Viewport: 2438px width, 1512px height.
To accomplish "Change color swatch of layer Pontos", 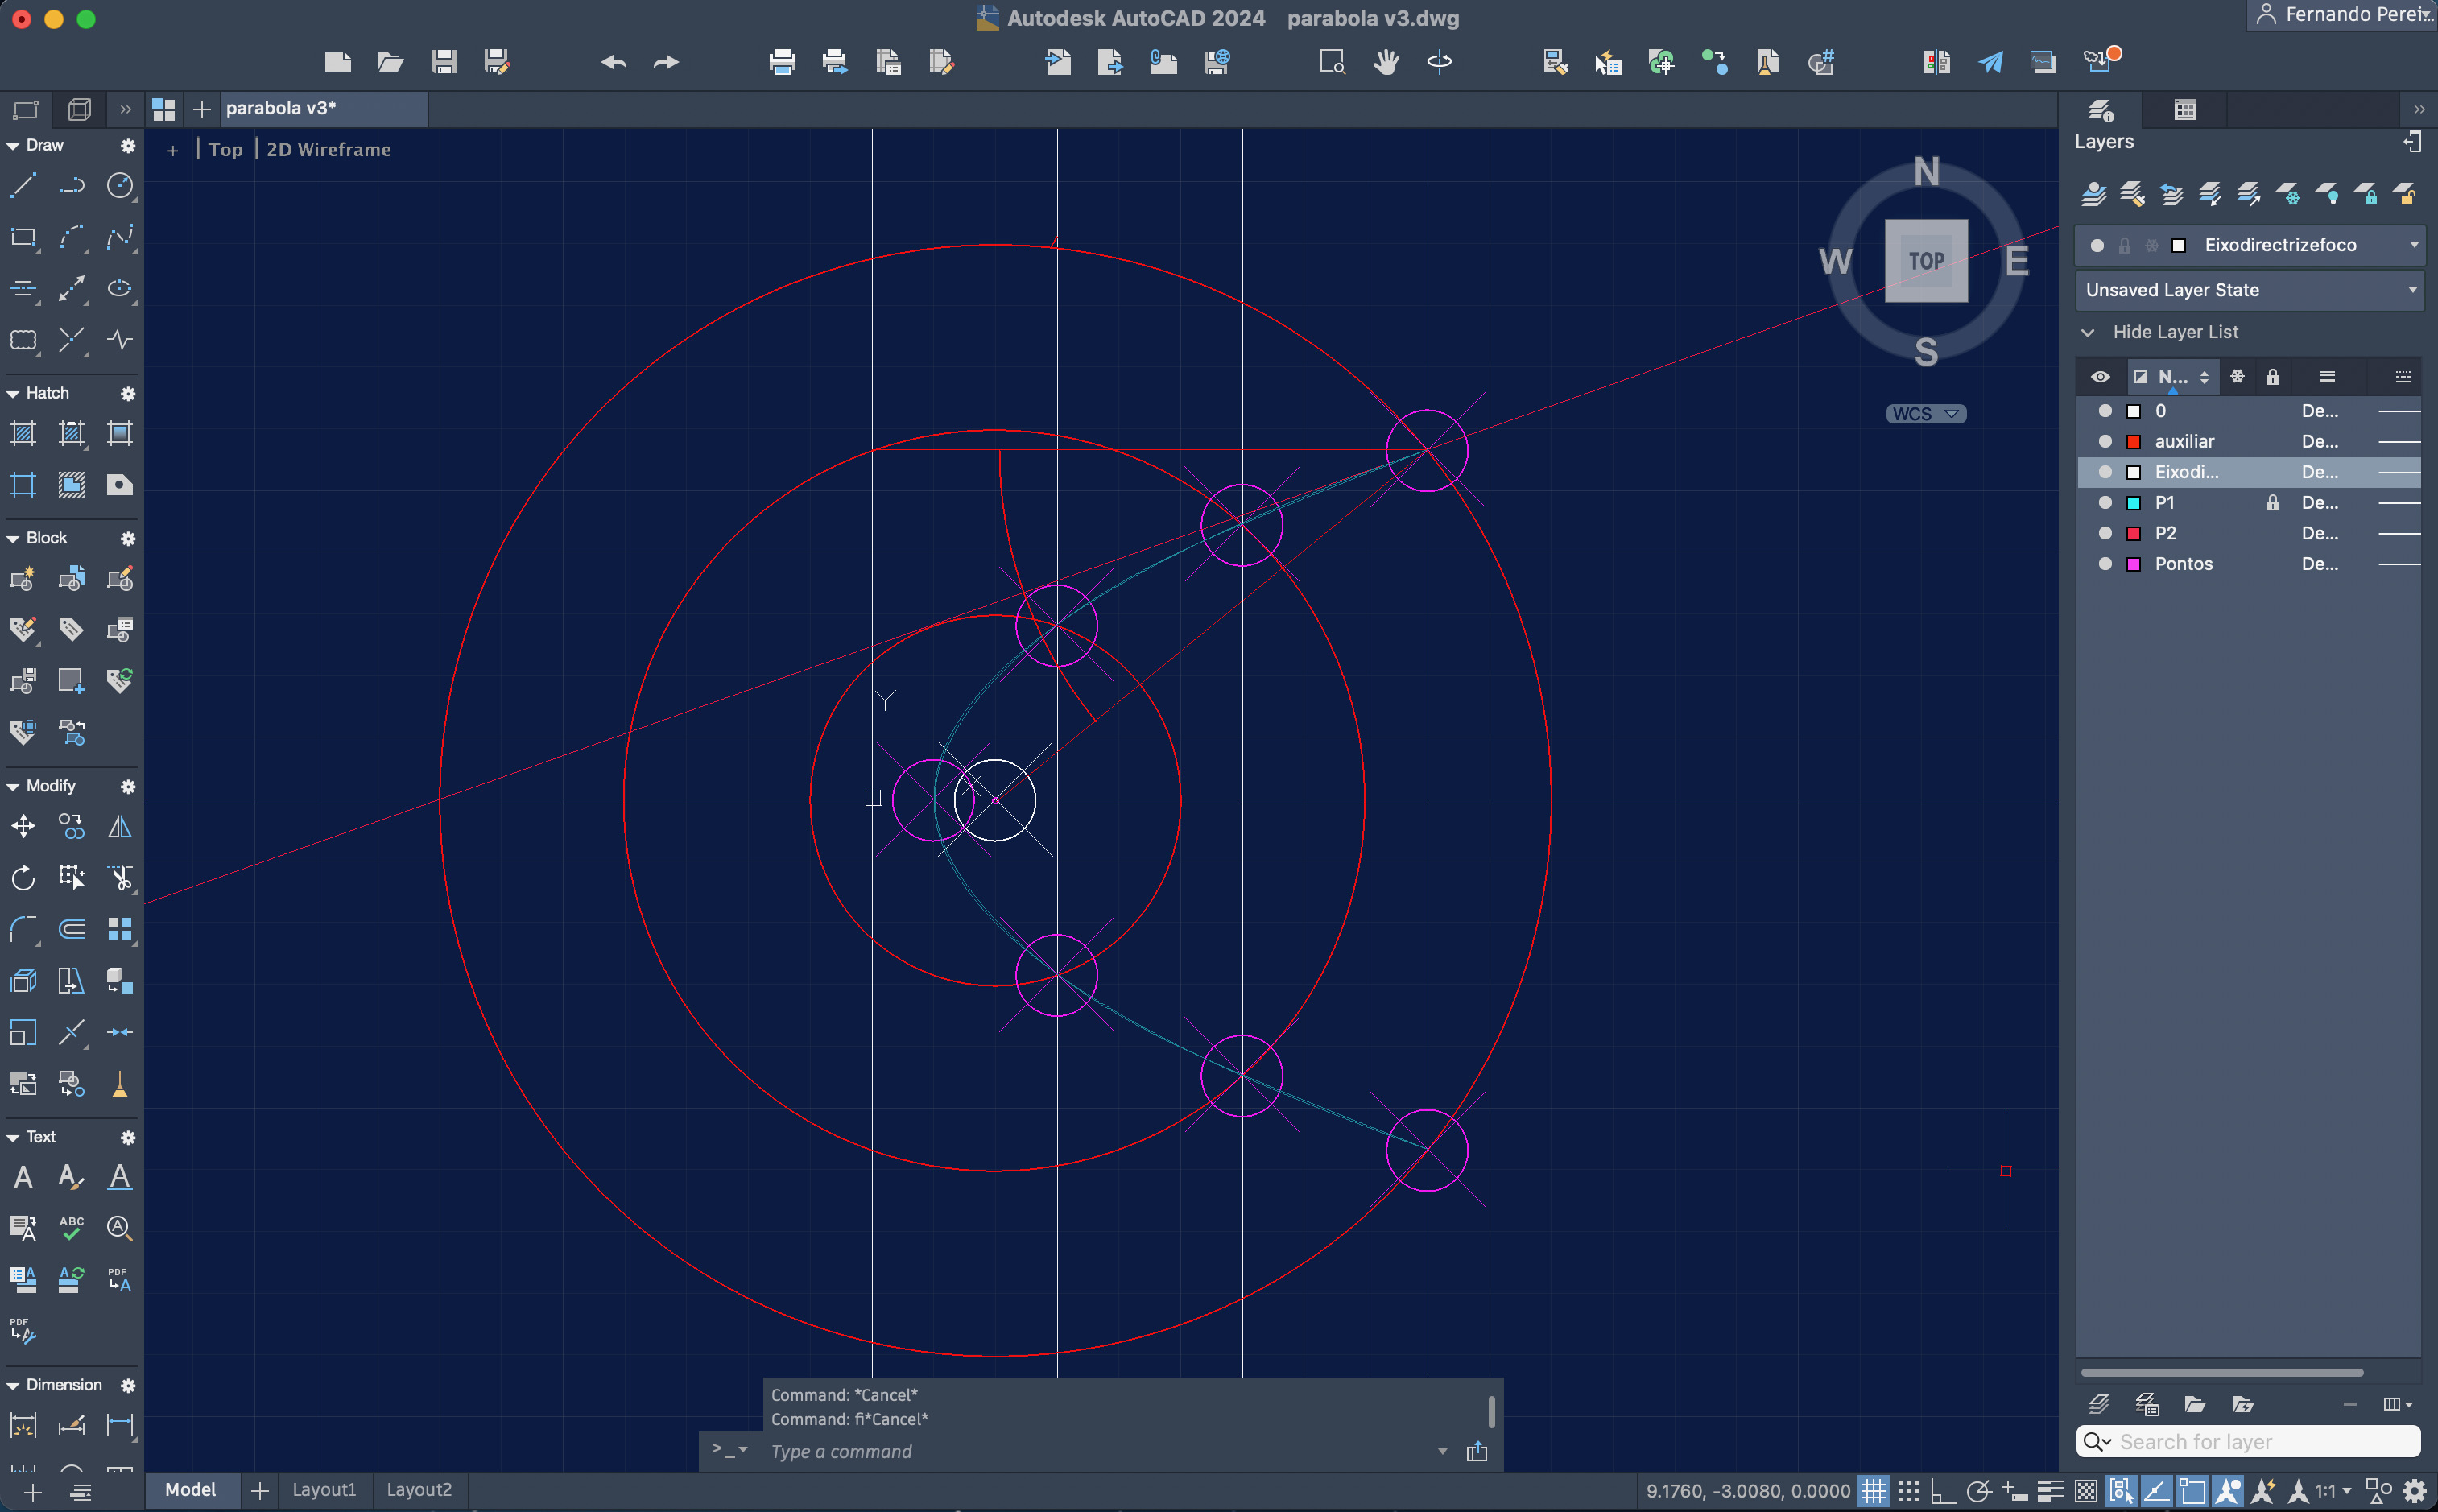I will click(x=2133, y=564).
